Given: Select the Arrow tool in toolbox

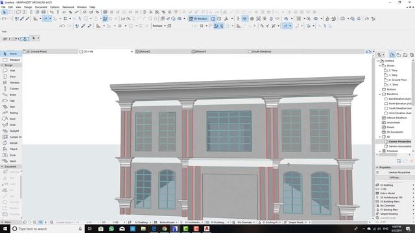Looking at the screenshot, I should (x=10, y=54).
